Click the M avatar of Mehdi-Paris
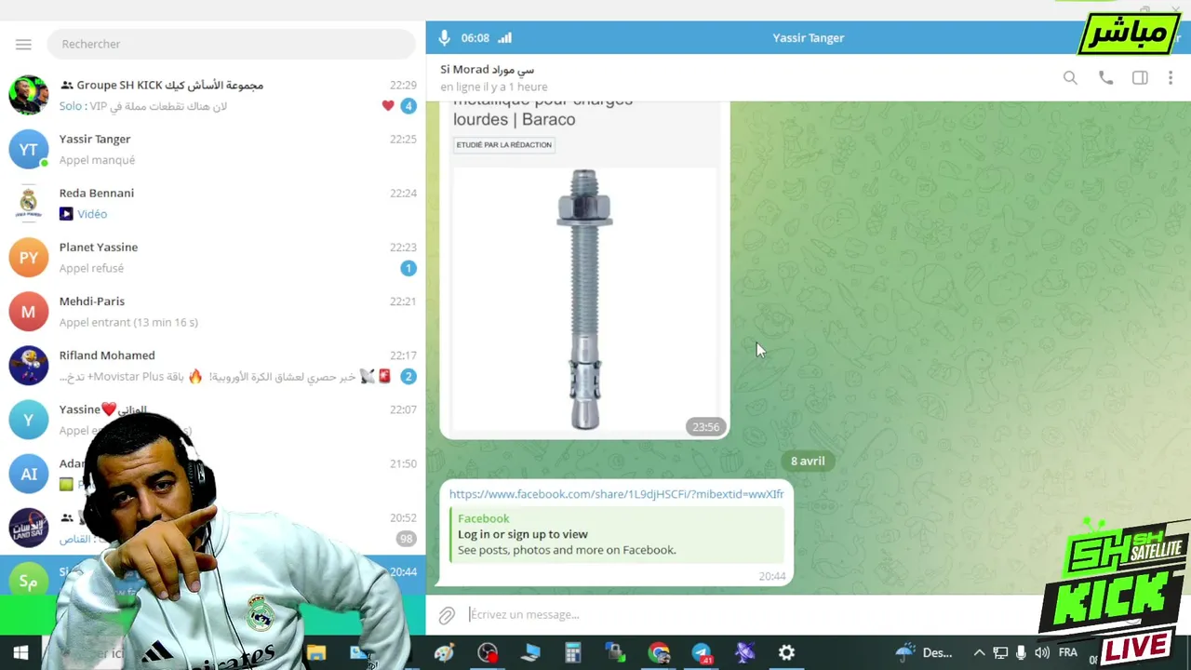The width and height of the screenshot is (1191, 670). pos(29,311)
